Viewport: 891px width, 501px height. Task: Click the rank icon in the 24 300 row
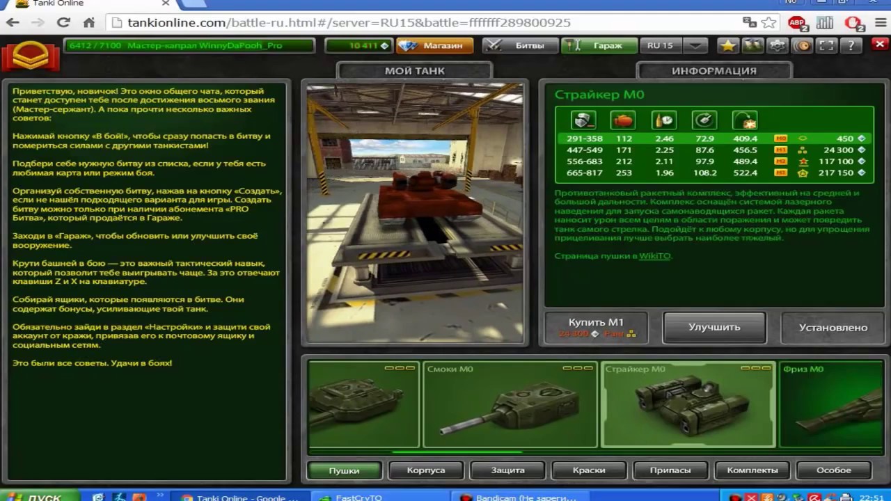coord(803,150)
